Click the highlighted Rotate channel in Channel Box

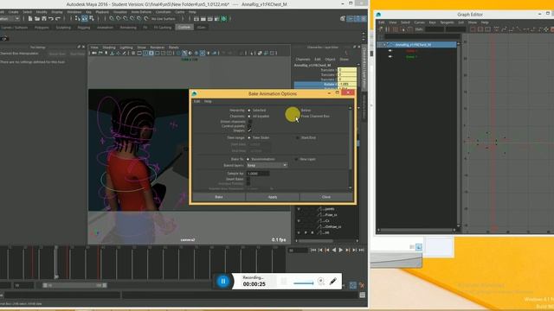(316, 85)
